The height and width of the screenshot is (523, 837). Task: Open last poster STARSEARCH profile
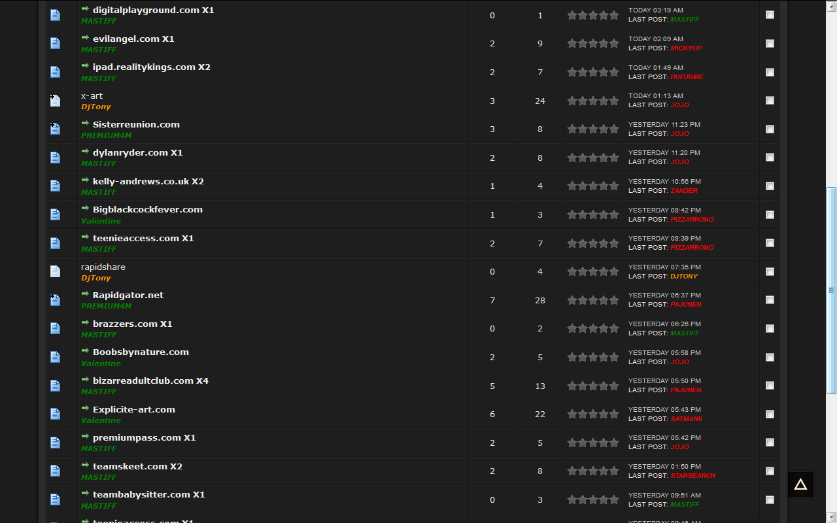click(x=692, y=476)
